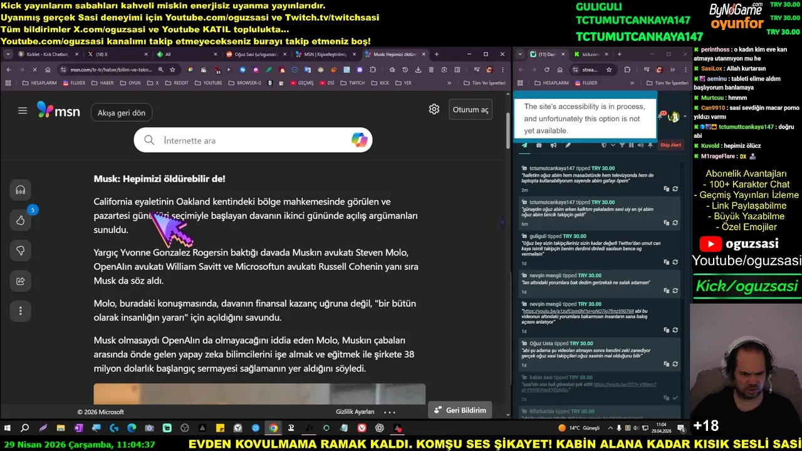The width and height of the screenshot is (802, 451).
Task: Click the Copilot icon in search box
Action: click(x=359, y=140)
